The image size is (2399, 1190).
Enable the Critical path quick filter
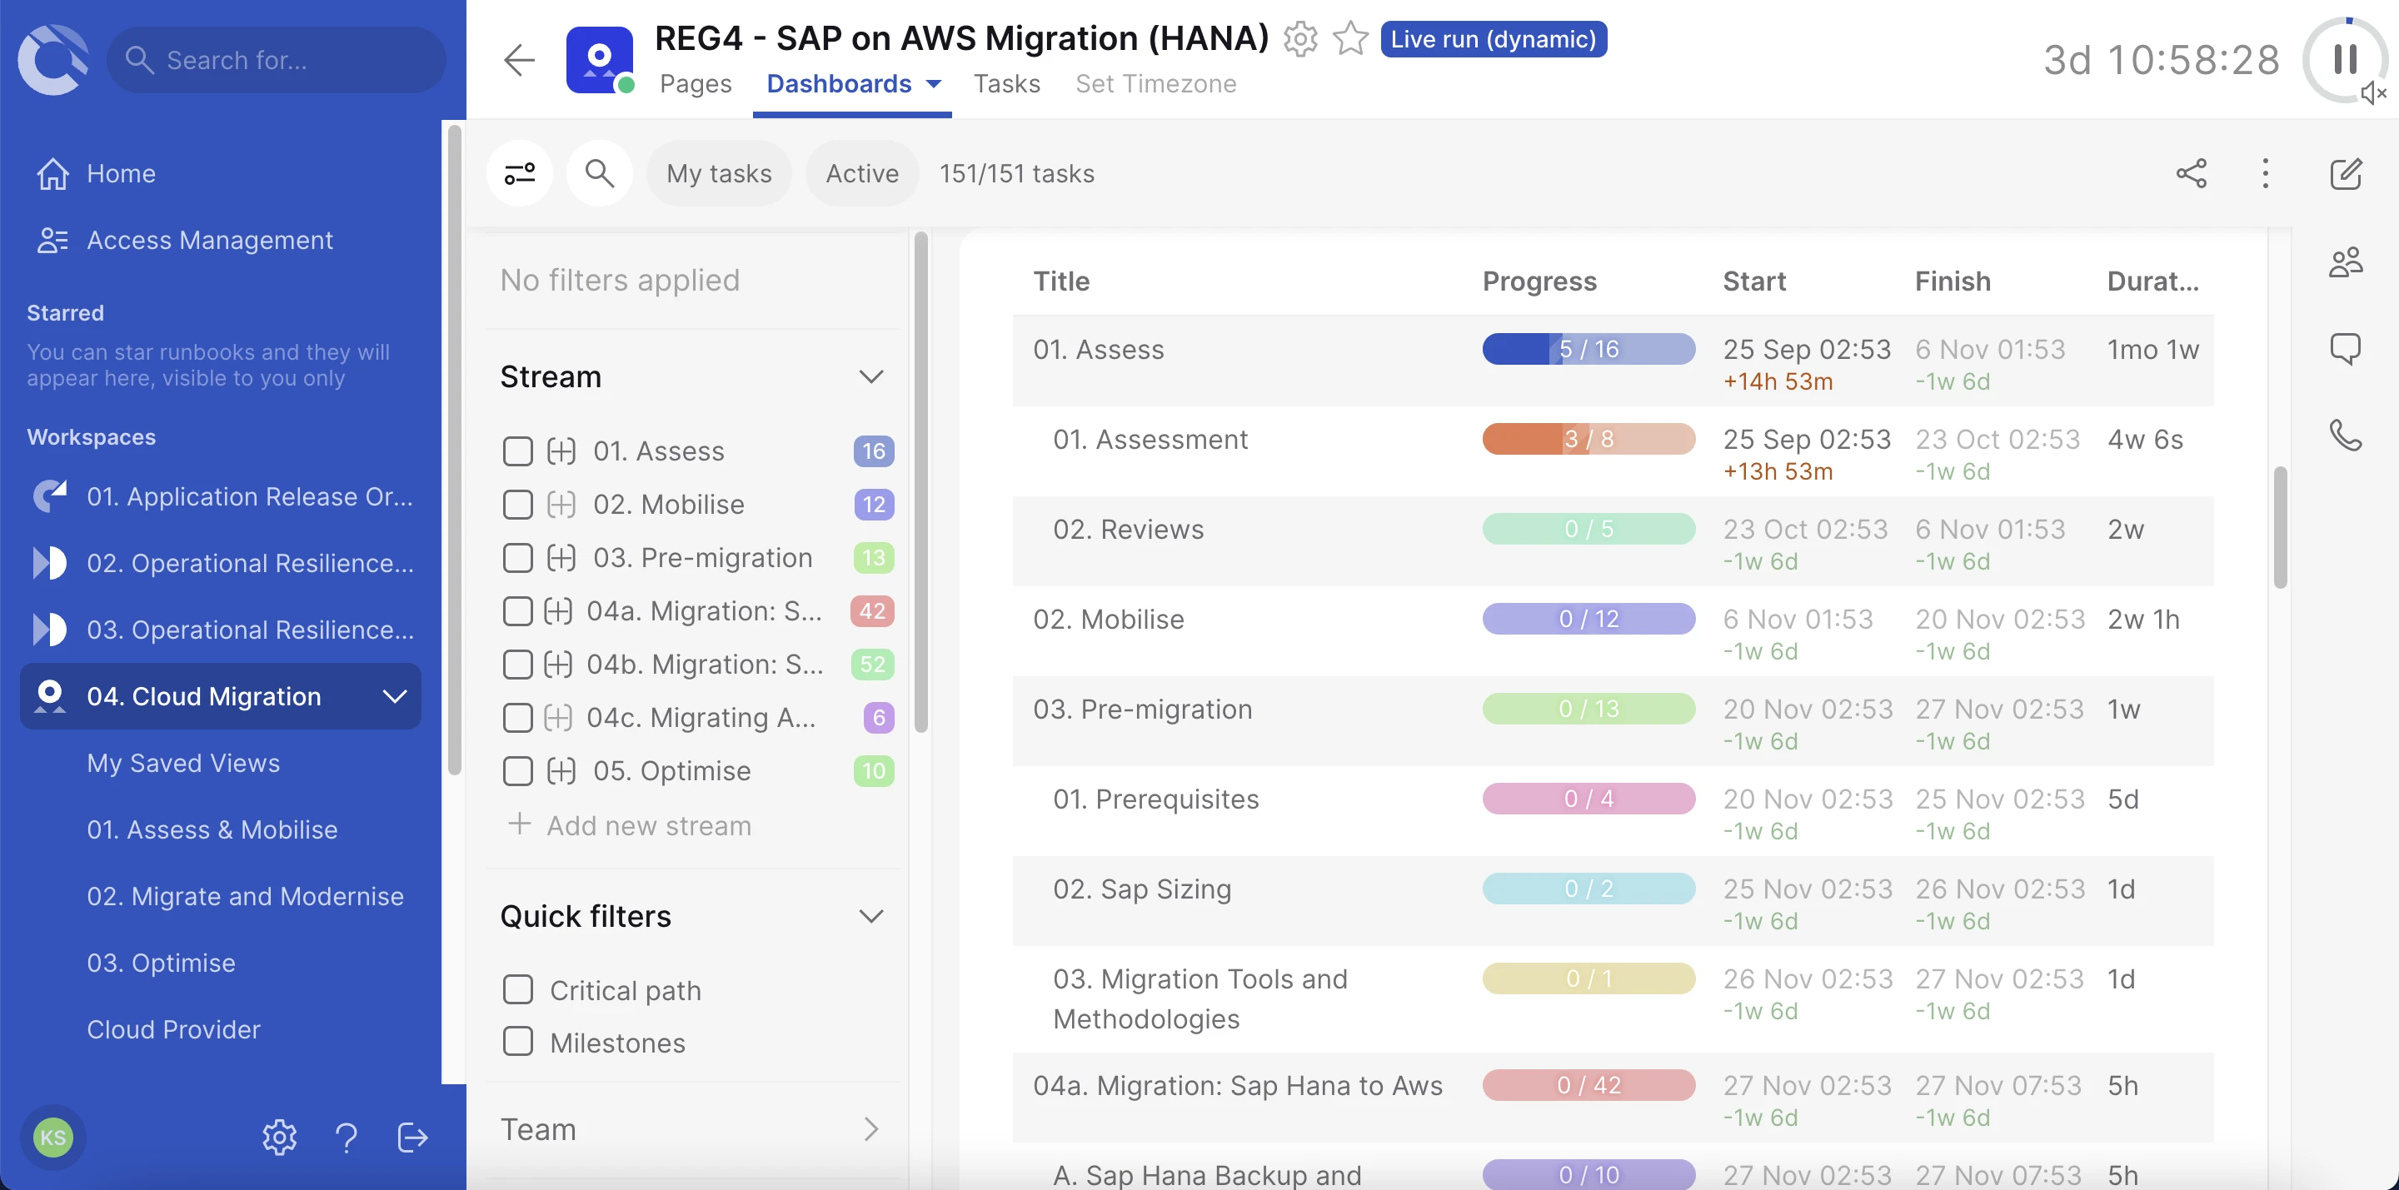click(519, 988)
